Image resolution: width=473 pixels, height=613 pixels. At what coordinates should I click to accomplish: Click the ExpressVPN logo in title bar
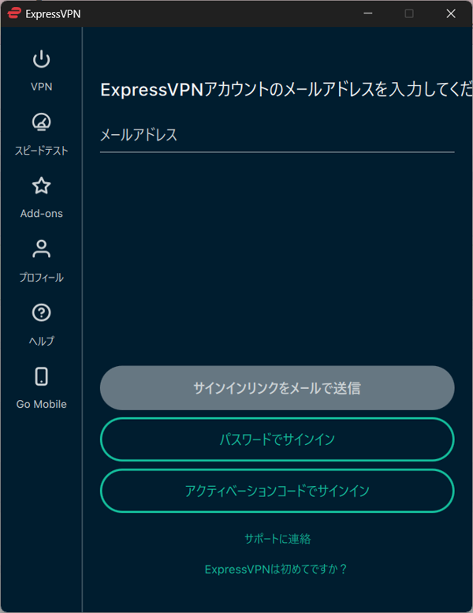point(14,13)
